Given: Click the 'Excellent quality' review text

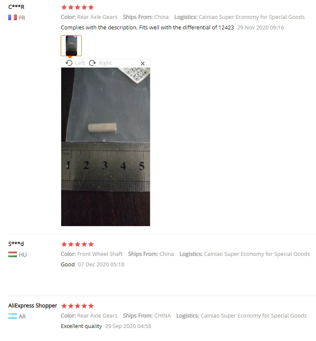Looking at the screenshot, I should point(81,326).
